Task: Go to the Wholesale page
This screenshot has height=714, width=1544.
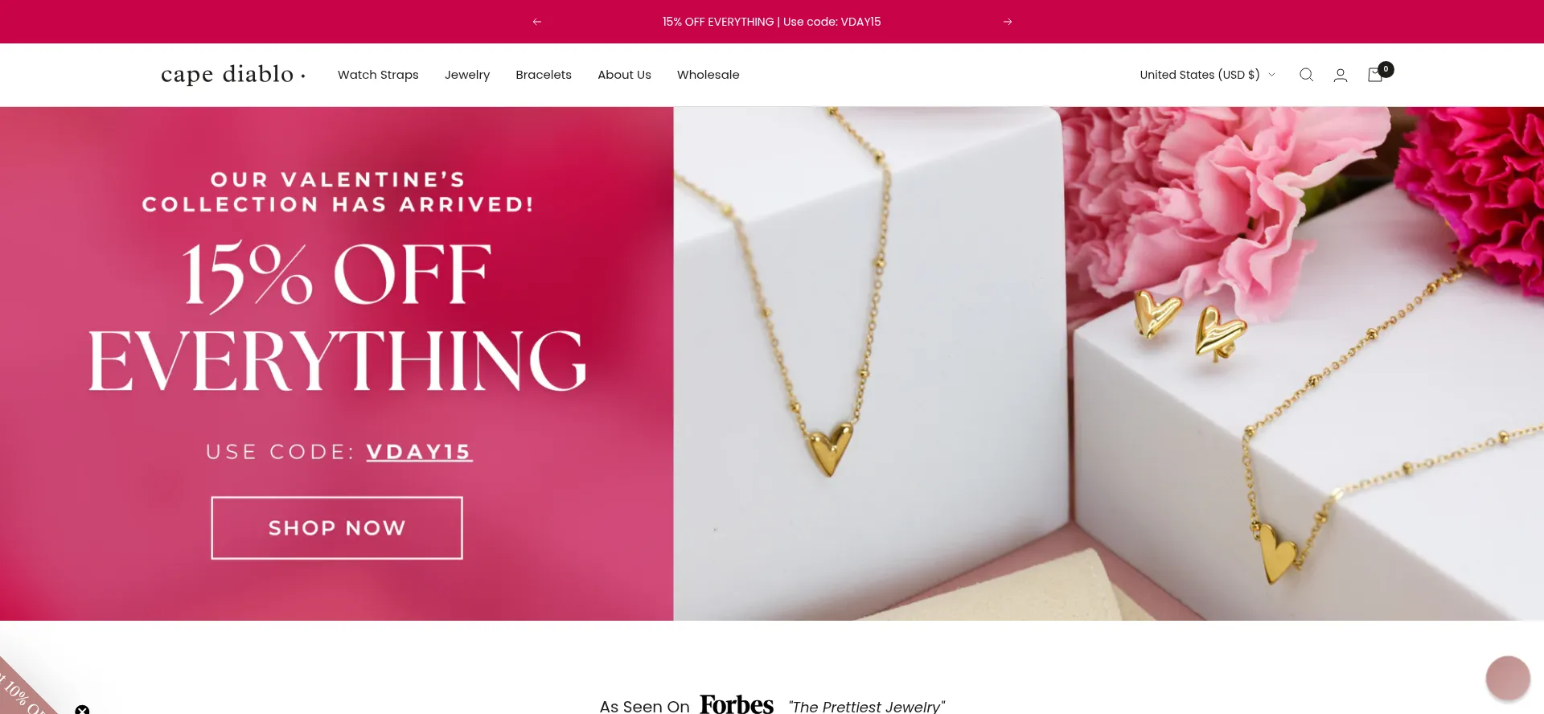Action: 708,75
